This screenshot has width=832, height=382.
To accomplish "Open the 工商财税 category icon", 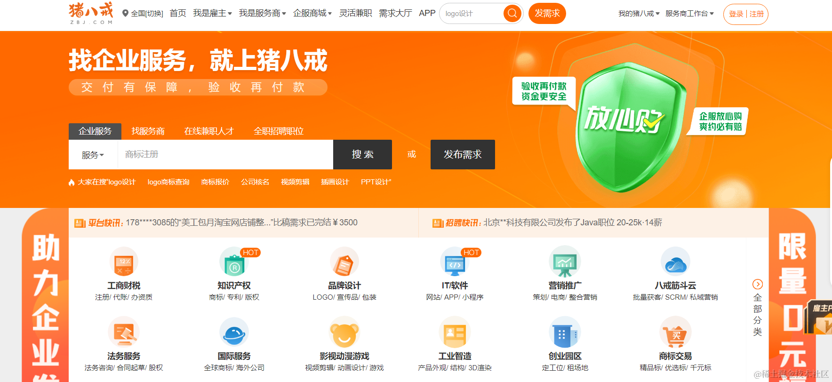I will tap(124, 262).
